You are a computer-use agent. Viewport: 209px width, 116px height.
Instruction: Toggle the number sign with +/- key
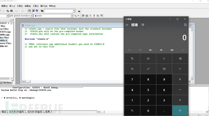(x=132, y=111)
